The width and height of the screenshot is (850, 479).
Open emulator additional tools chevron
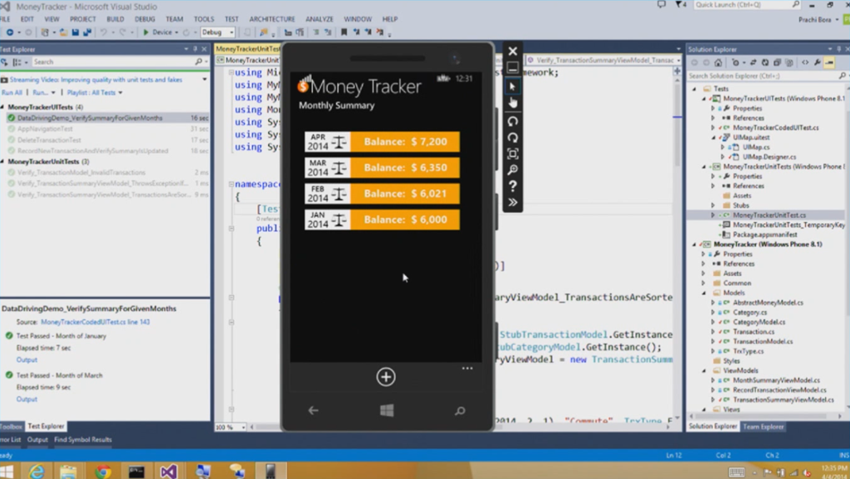(512, 202)
